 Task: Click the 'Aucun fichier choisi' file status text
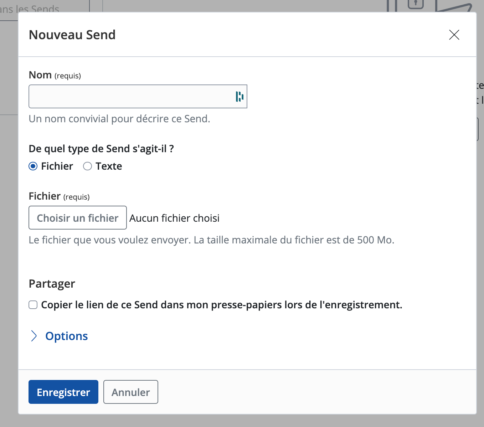click(x=174, y=218)
